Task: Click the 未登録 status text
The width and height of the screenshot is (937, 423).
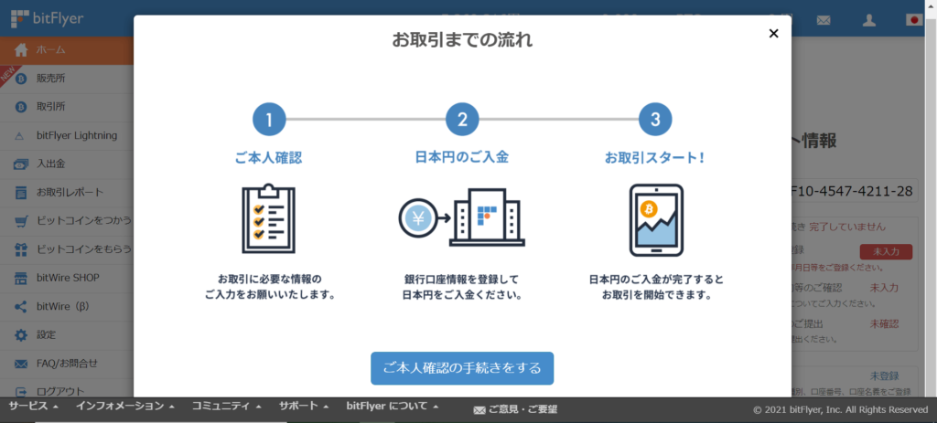Action: click(x=885, y=375)
